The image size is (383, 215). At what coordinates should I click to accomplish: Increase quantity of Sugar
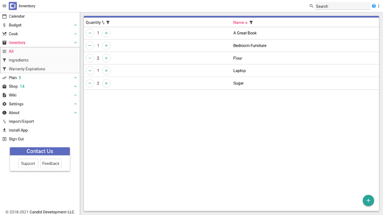point(106,83)
